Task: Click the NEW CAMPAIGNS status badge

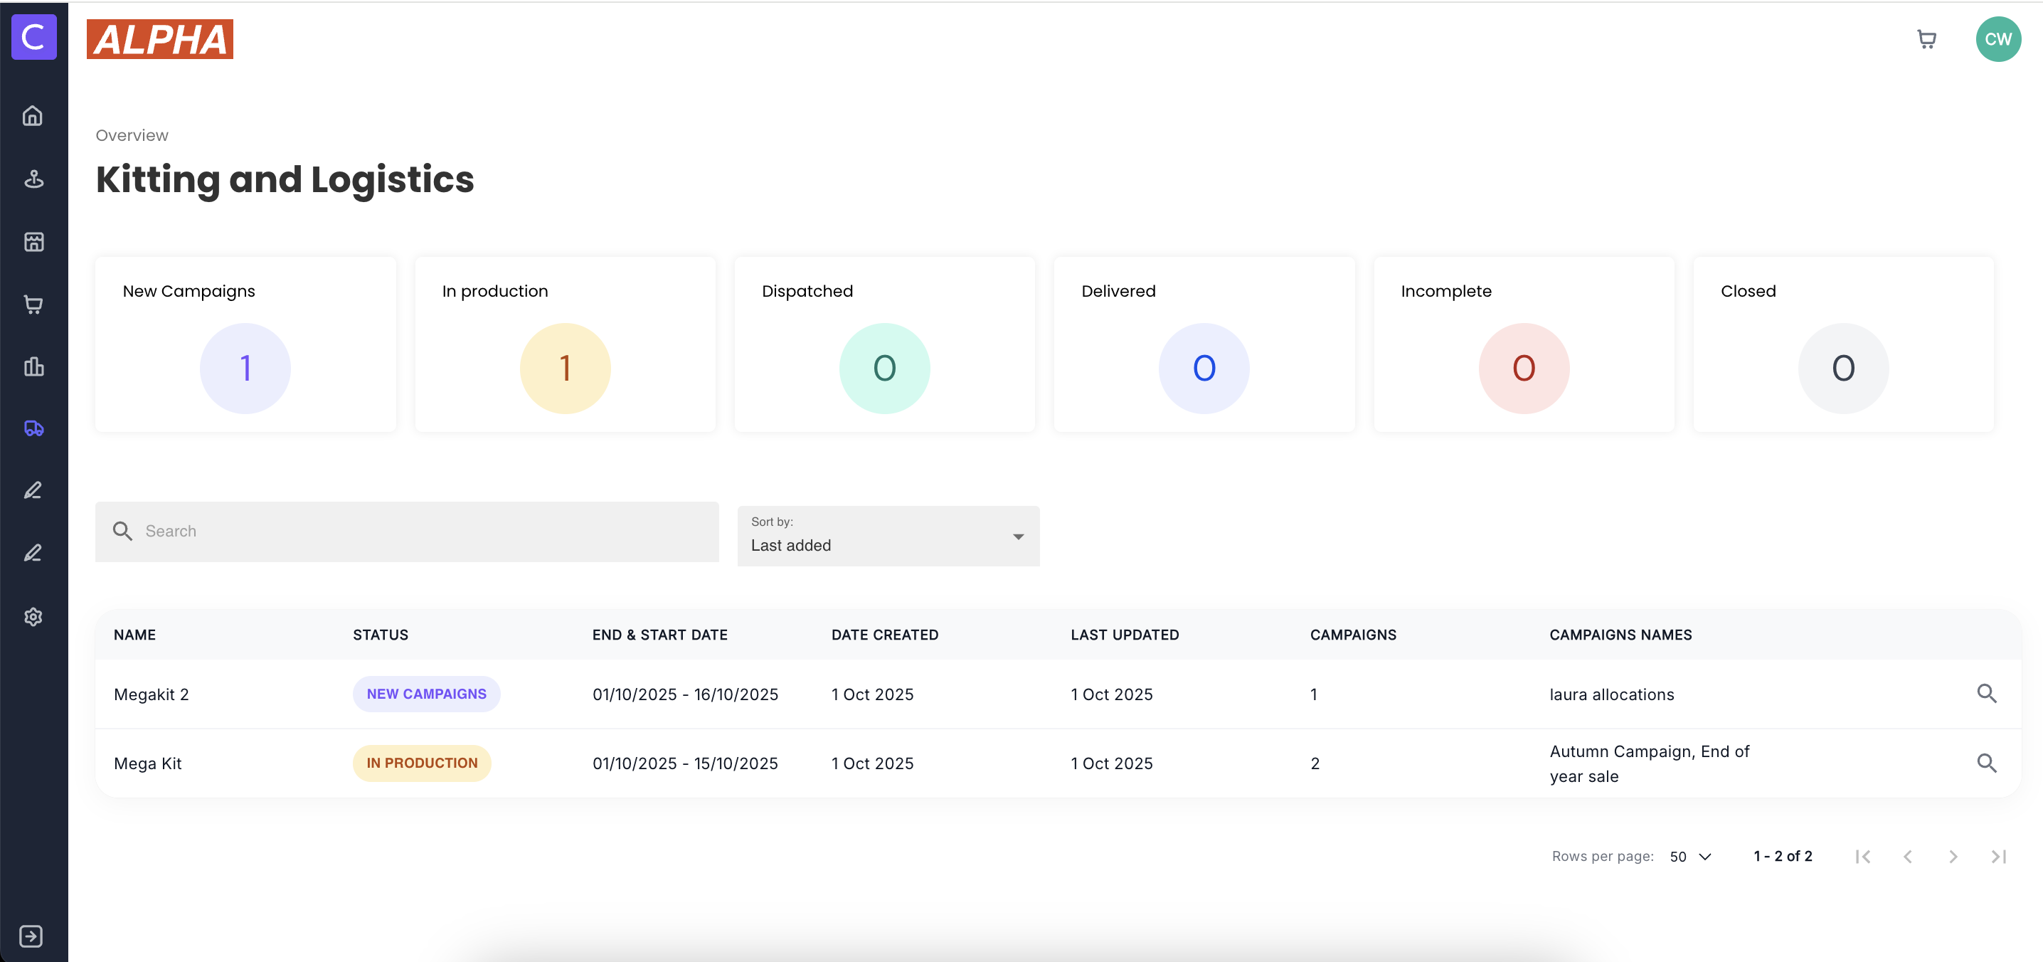Action: click(x=426, y=694)
